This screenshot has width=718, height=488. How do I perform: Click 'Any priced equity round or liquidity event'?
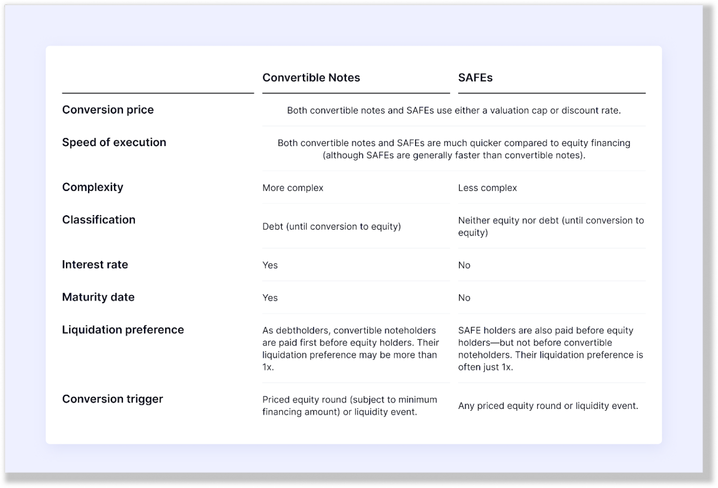548,406
